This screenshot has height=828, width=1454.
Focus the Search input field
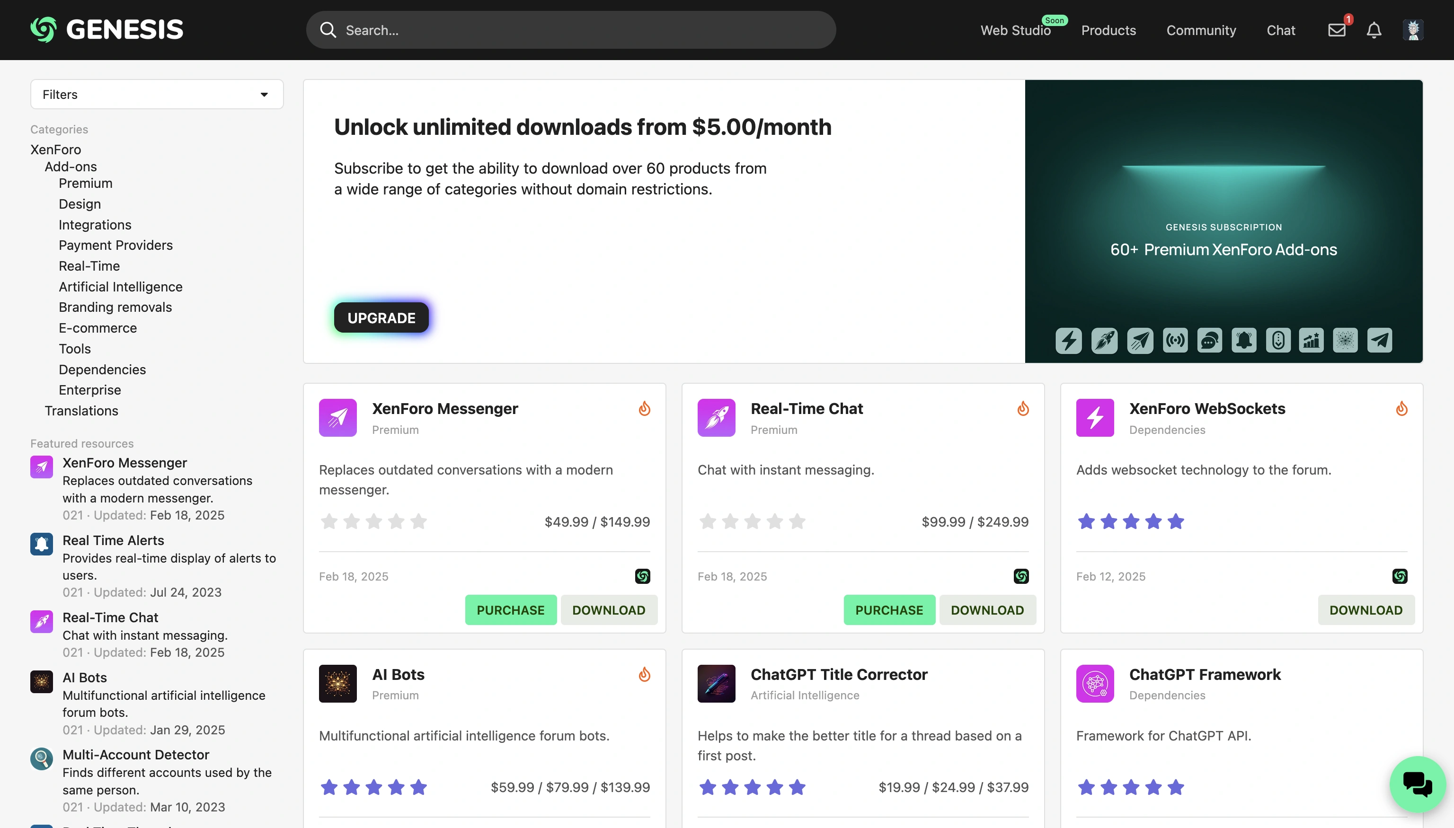570,29
